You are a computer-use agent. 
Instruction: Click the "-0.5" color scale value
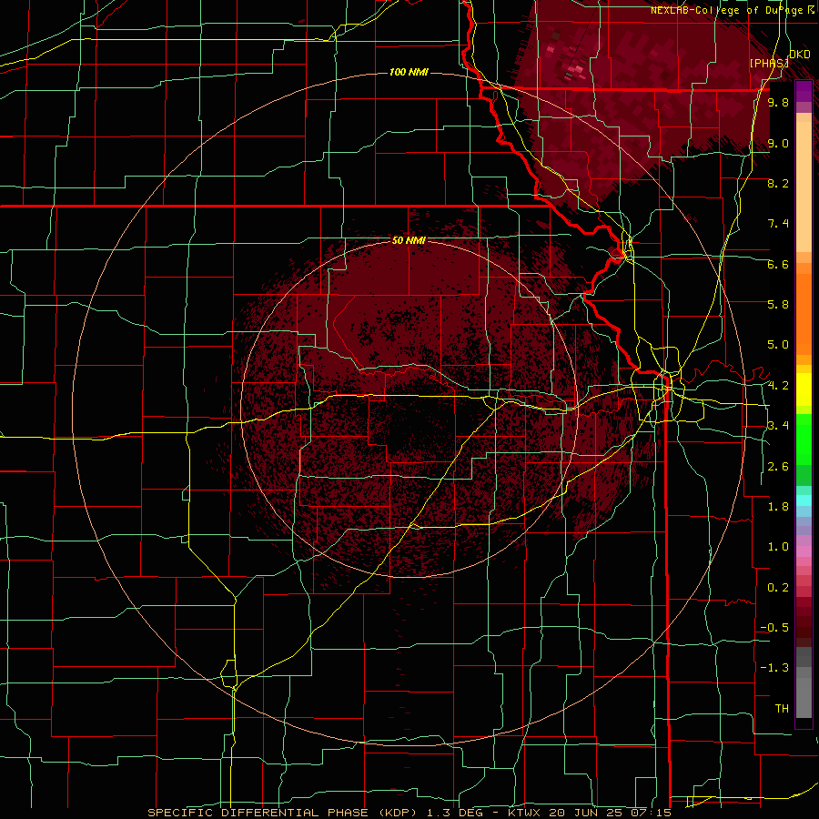pyautogui.click(x=774, y=628)
